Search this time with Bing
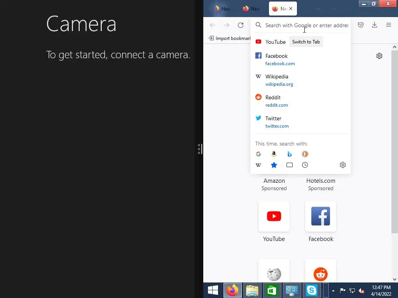 (x=289, y=154)
